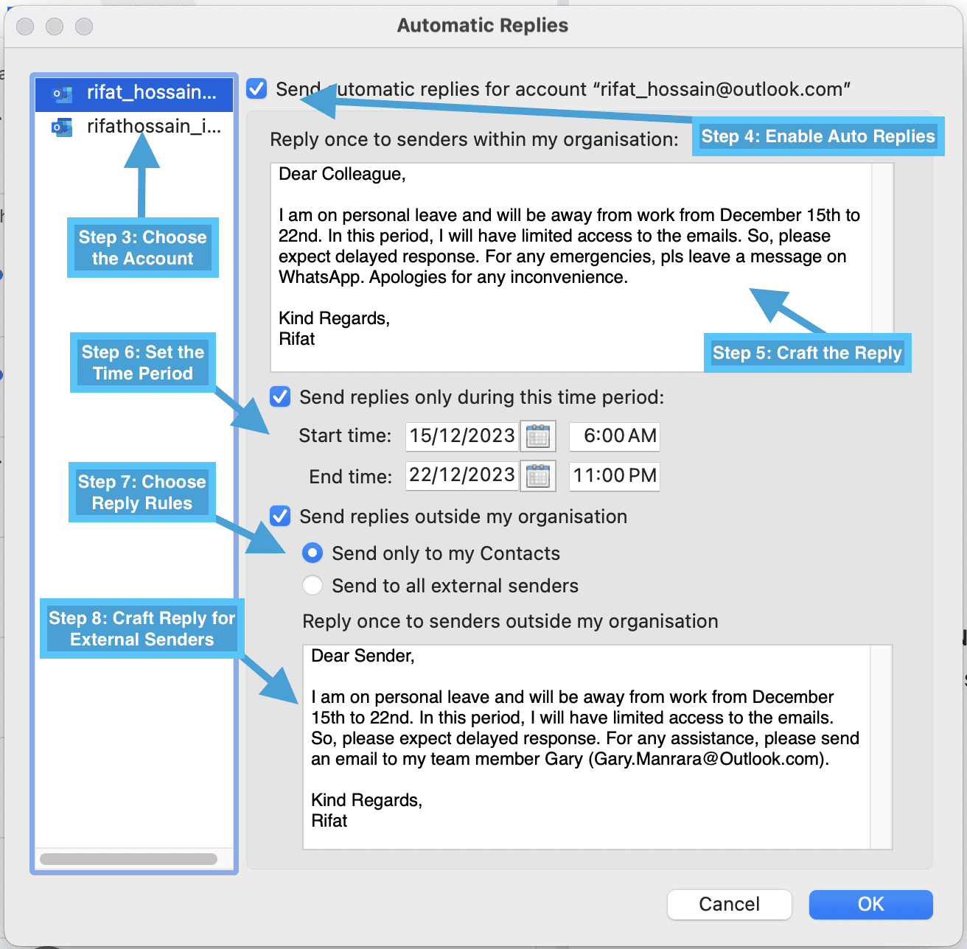The width and height of the screenshot is (967, 949).
Task: Select Send to all external senders
Action: click(x=312, y=585)
